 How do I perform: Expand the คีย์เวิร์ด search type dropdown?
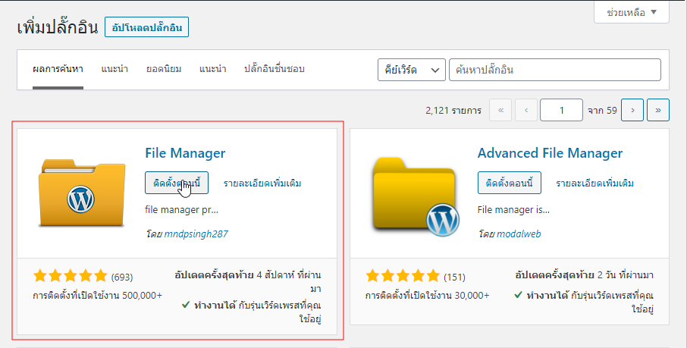(412, 70)
